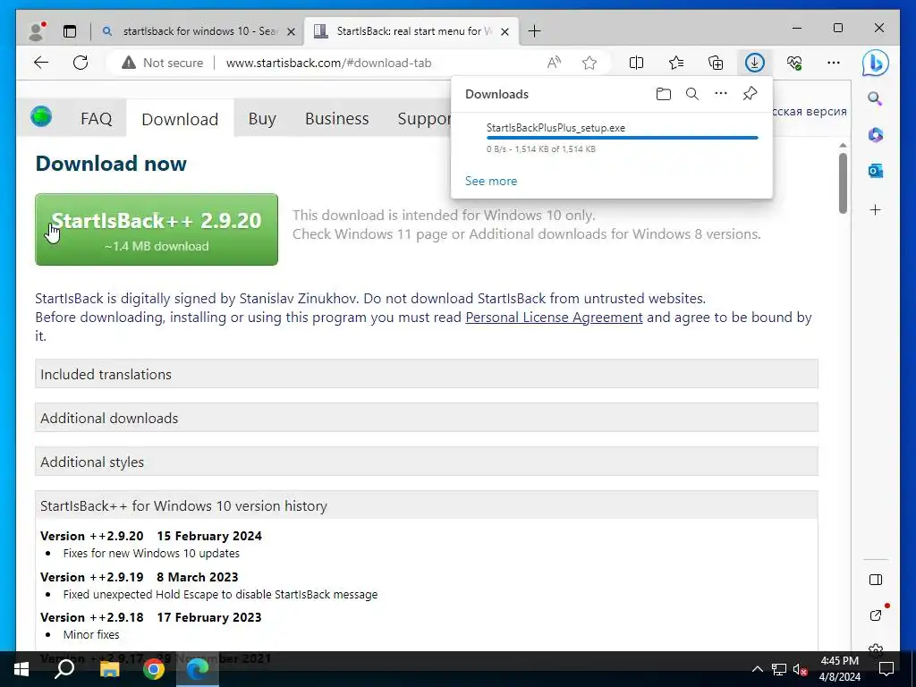The width and height of the screenshot is (916, 687).
Task: Open the muted volume tray icon
Action: (800, 669)
